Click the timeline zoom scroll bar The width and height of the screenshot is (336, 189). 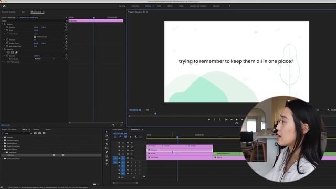pos(125,183)
